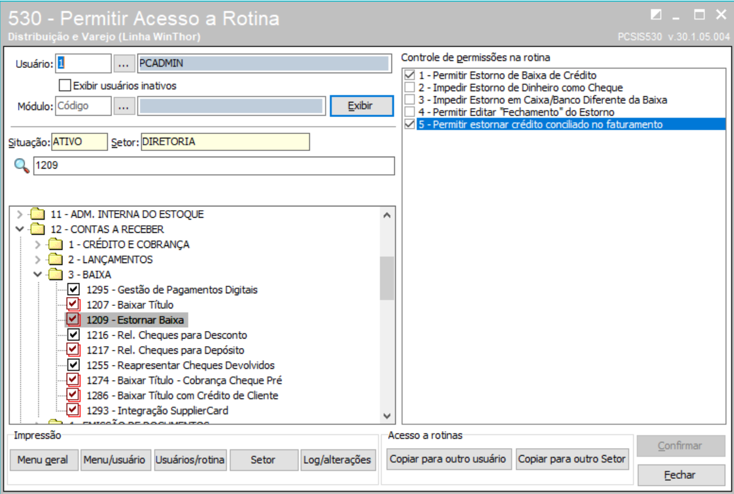Toggle checkbox for 1209 - Estornar Baixa
The width and height of the screenshot is (734, 494).
point(73,319)
